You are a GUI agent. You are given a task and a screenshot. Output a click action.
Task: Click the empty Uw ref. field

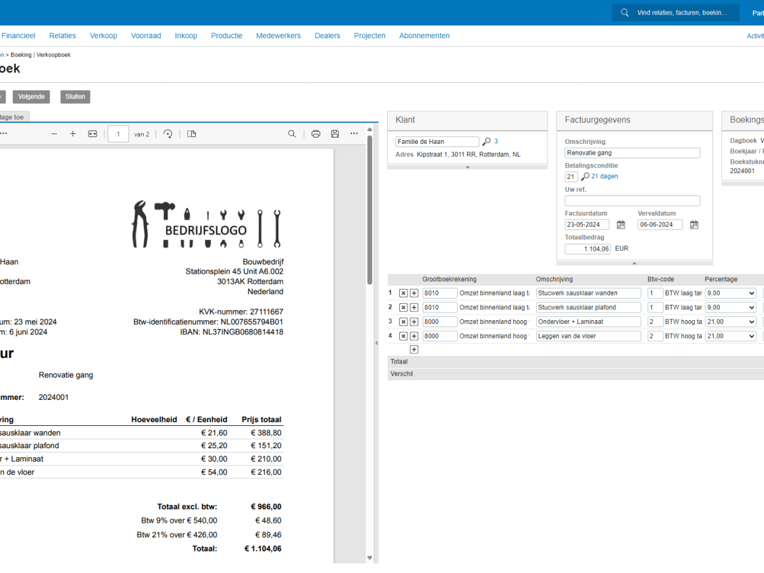632,201
